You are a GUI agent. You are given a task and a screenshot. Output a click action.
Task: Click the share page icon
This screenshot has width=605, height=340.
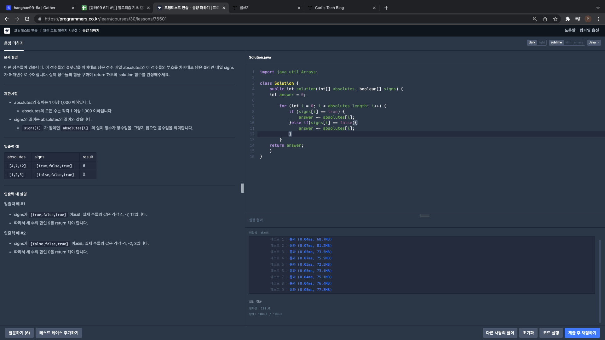click(545, 19)
